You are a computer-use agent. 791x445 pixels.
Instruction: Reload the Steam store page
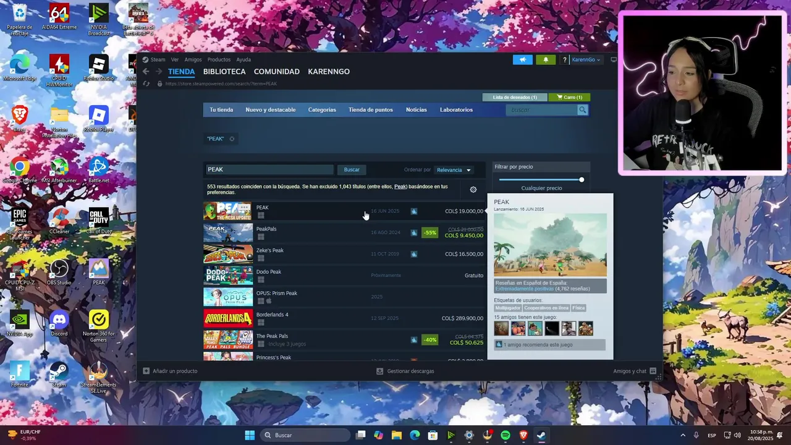tap(146, 83)
